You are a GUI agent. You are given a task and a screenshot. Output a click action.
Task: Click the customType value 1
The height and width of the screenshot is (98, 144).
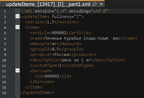point(60,65)
